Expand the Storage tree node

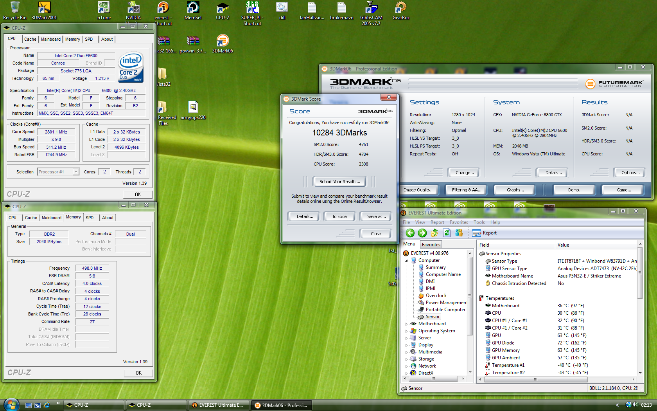407,359
